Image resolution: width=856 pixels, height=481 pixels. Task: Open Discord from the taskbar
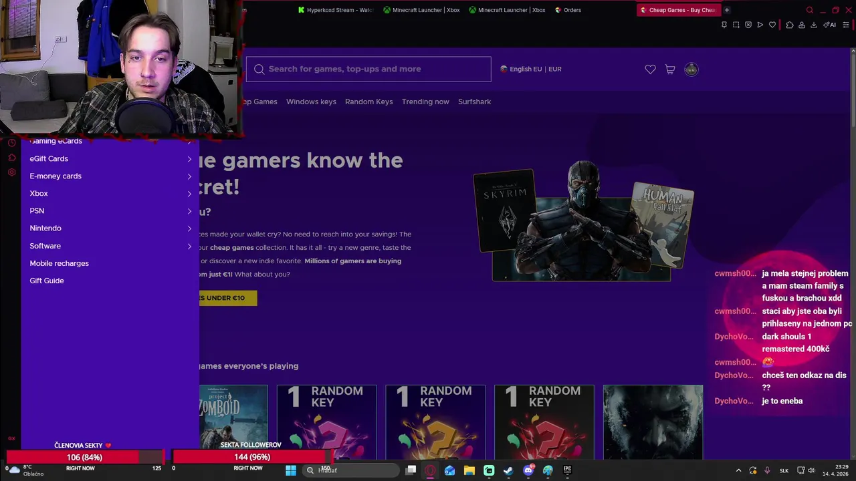click(x=528, y=470)
